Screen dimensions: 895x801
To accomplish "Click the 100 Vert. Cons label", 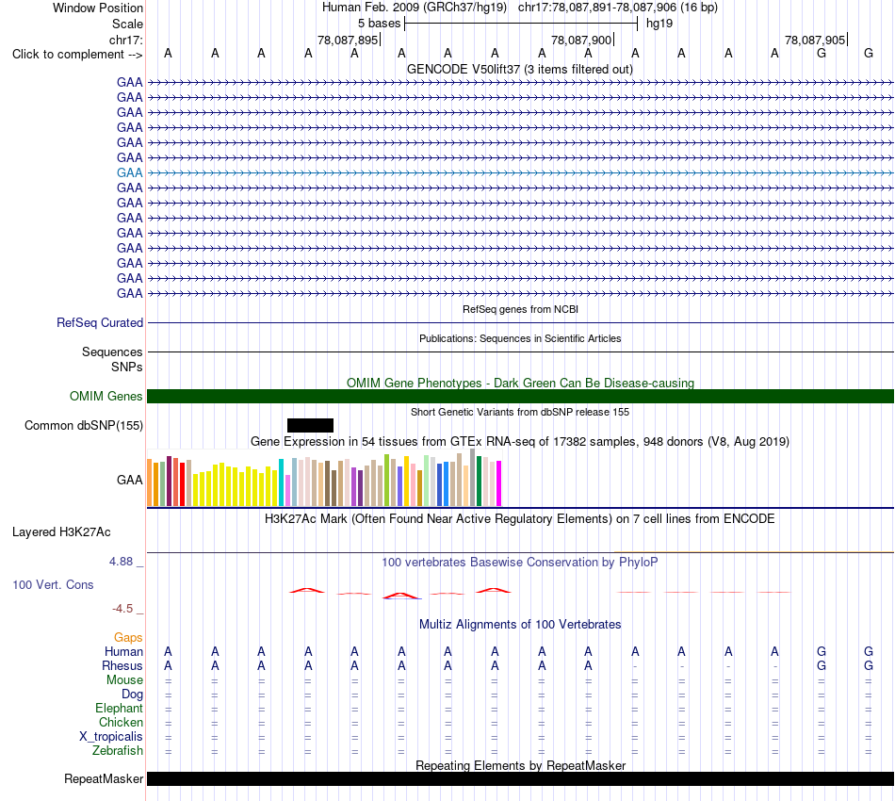I will [53, 584].
